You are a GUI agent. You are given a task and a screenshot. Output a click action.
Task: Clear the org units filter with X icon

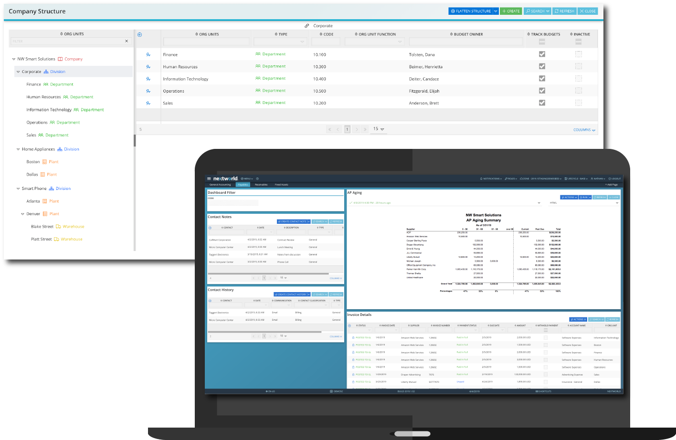tap(127, 41)
